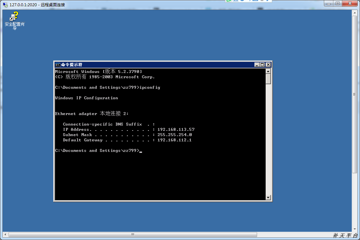Click the typed ipconfig command text
Viewport: 360px width, 240px height.
[150, 87]
